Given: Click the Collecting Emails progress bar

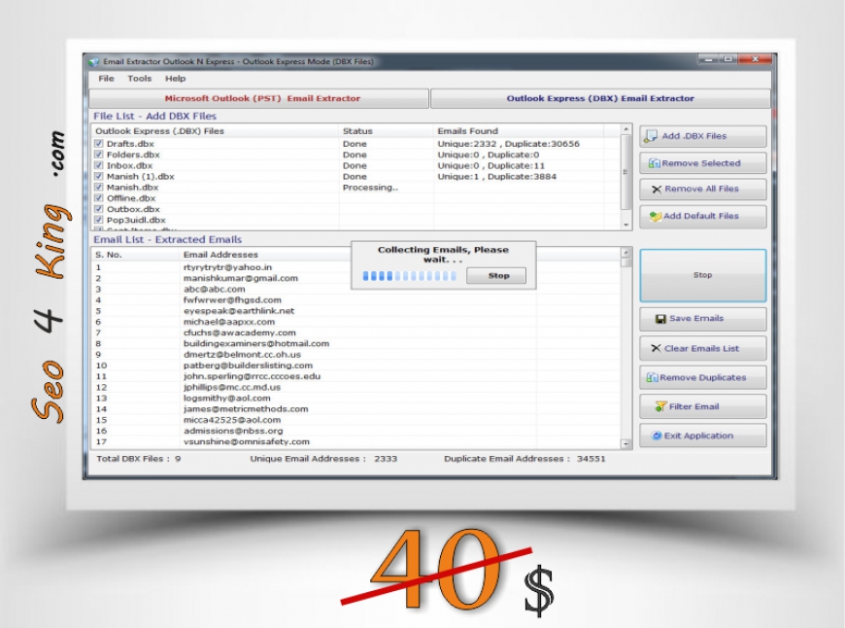Looking at the screenshot, I should [409, 276].
